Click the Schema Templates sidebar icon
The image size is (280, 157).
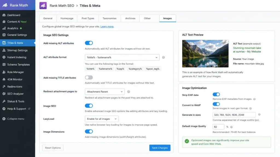coord(4,65)
